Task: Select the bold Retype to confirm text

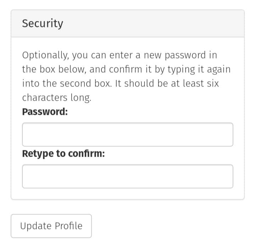Action: [x=63, y=153]
